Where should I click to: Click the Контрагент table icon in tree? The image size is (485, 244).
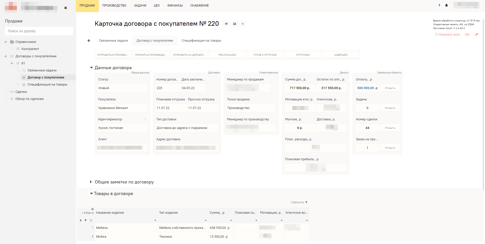(x=18, y=49)
